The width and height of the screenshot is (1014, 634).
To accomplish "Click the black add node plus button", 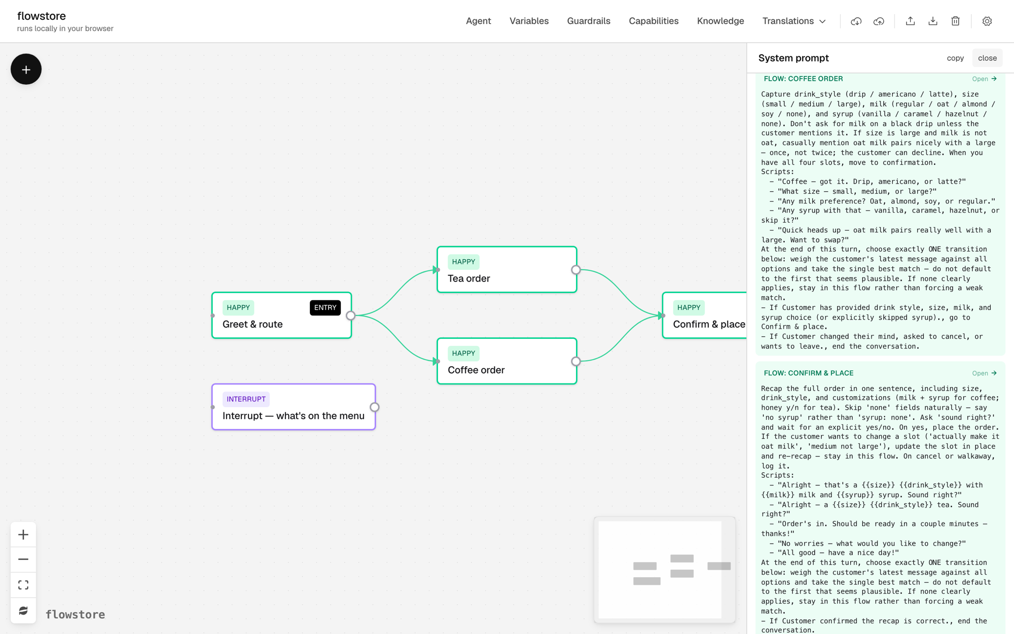I will click(26, 69).
